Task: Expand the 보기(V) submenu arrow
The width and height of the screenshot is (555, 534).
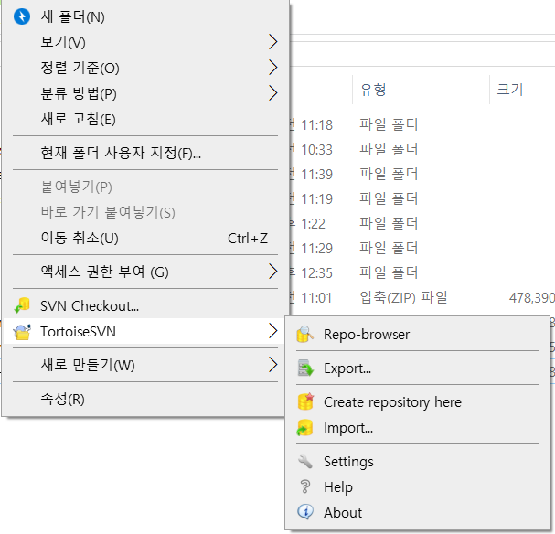Action: [x=272, y=42]
